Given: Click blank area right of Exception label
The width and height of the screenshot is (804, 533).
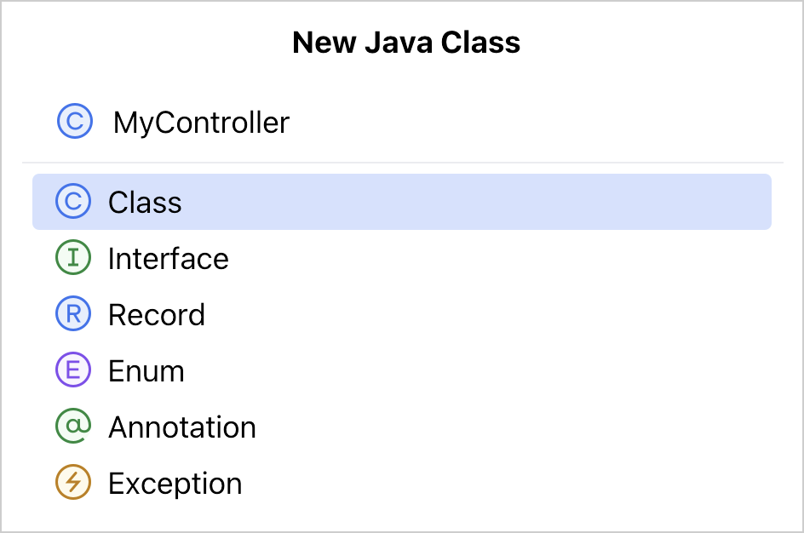Looking at the screenshot, I should [x=511, y=484].
